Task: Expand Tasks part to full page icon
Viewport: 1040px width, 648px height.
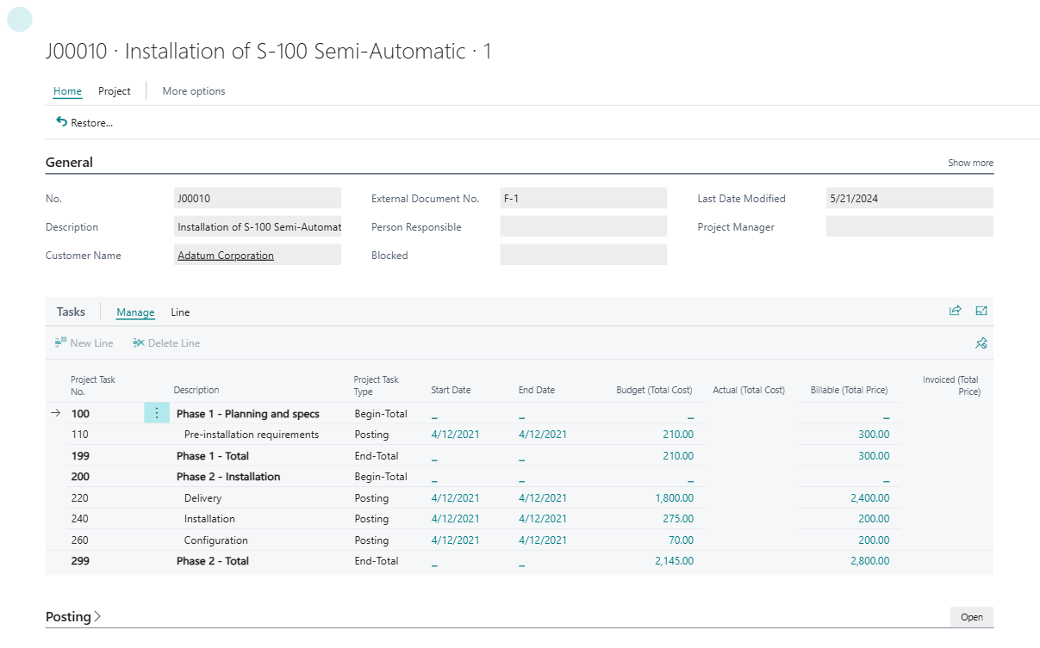Action: (x=981, y=311)
